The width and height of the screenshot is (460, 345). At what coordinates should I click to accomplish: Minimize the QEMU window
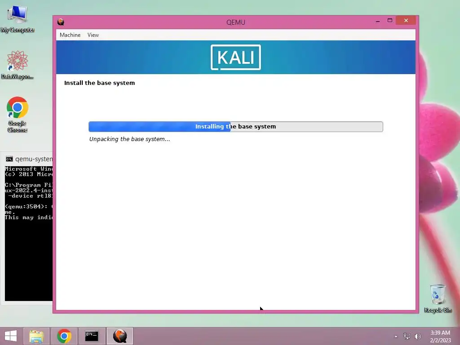[x=377, y=21]
